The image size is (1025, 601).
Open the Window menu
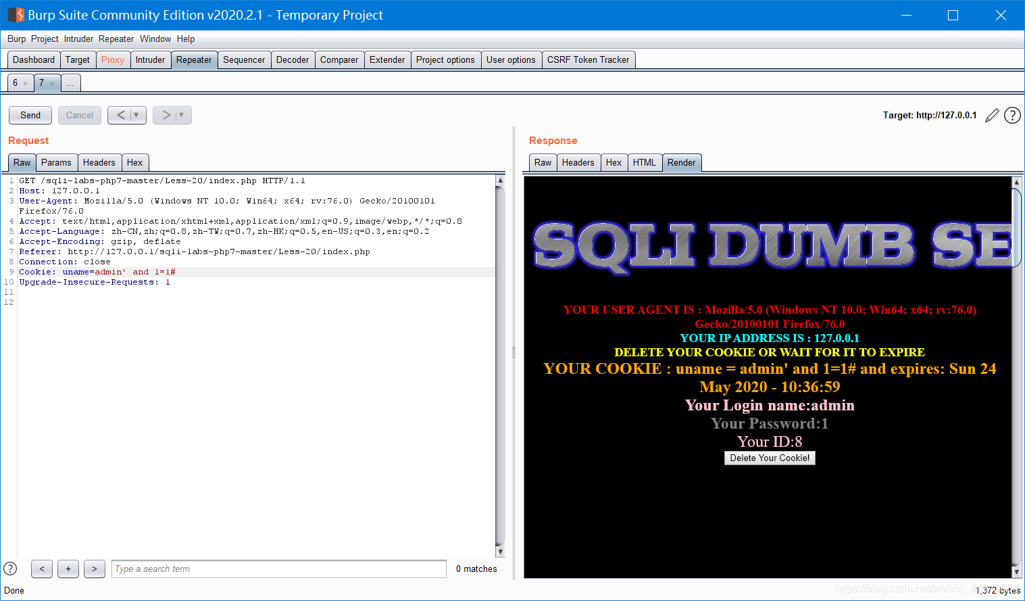tap(155, 39)
